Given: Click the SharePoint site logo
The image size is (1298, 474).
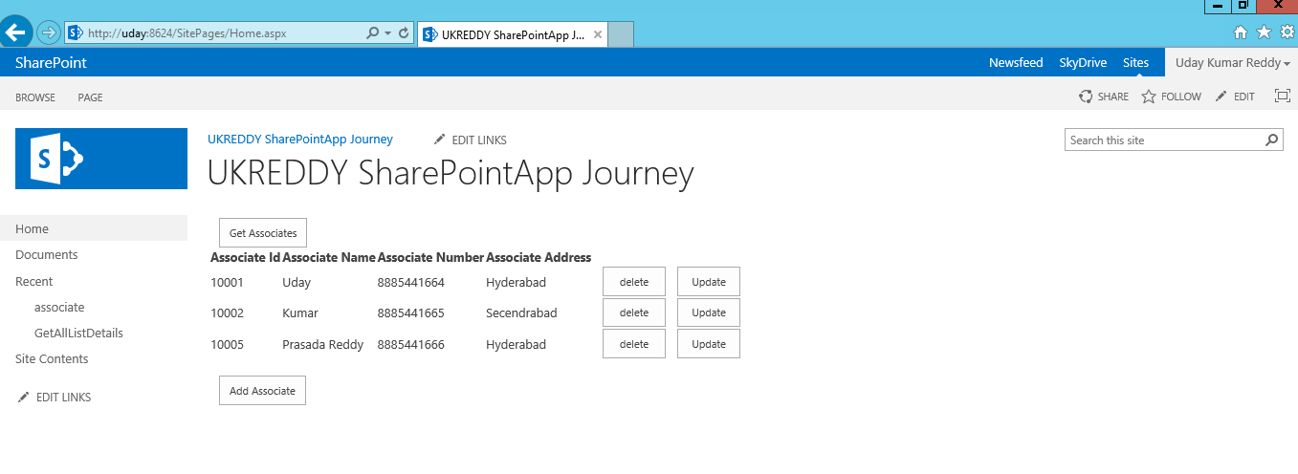Looking at the screenshot, I should coord(101,159).
